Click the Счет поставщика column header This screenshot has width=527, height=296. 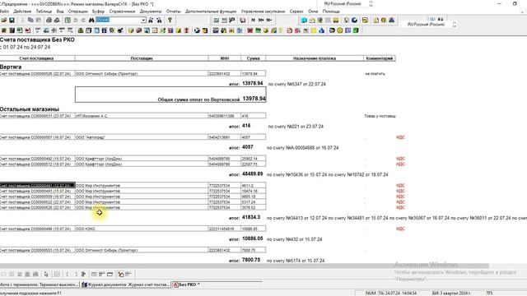coord(37,58)
